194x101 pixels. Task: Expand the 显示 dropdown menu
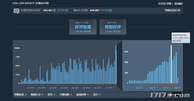[x=97, y=95]
